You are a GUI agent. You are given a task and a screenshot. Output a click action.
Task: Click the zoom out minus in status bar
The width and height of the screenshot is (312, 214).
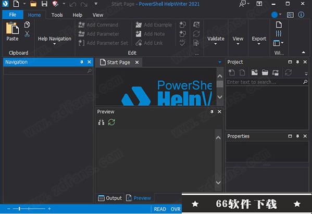(9, 209)
